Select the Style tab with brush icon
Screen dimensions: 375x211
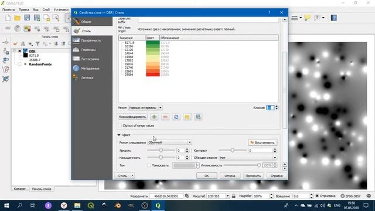tap(92, 31)
